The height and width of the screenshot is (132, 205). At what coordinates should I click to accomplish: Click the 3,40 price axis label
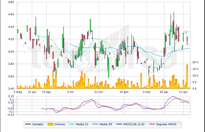11,89
